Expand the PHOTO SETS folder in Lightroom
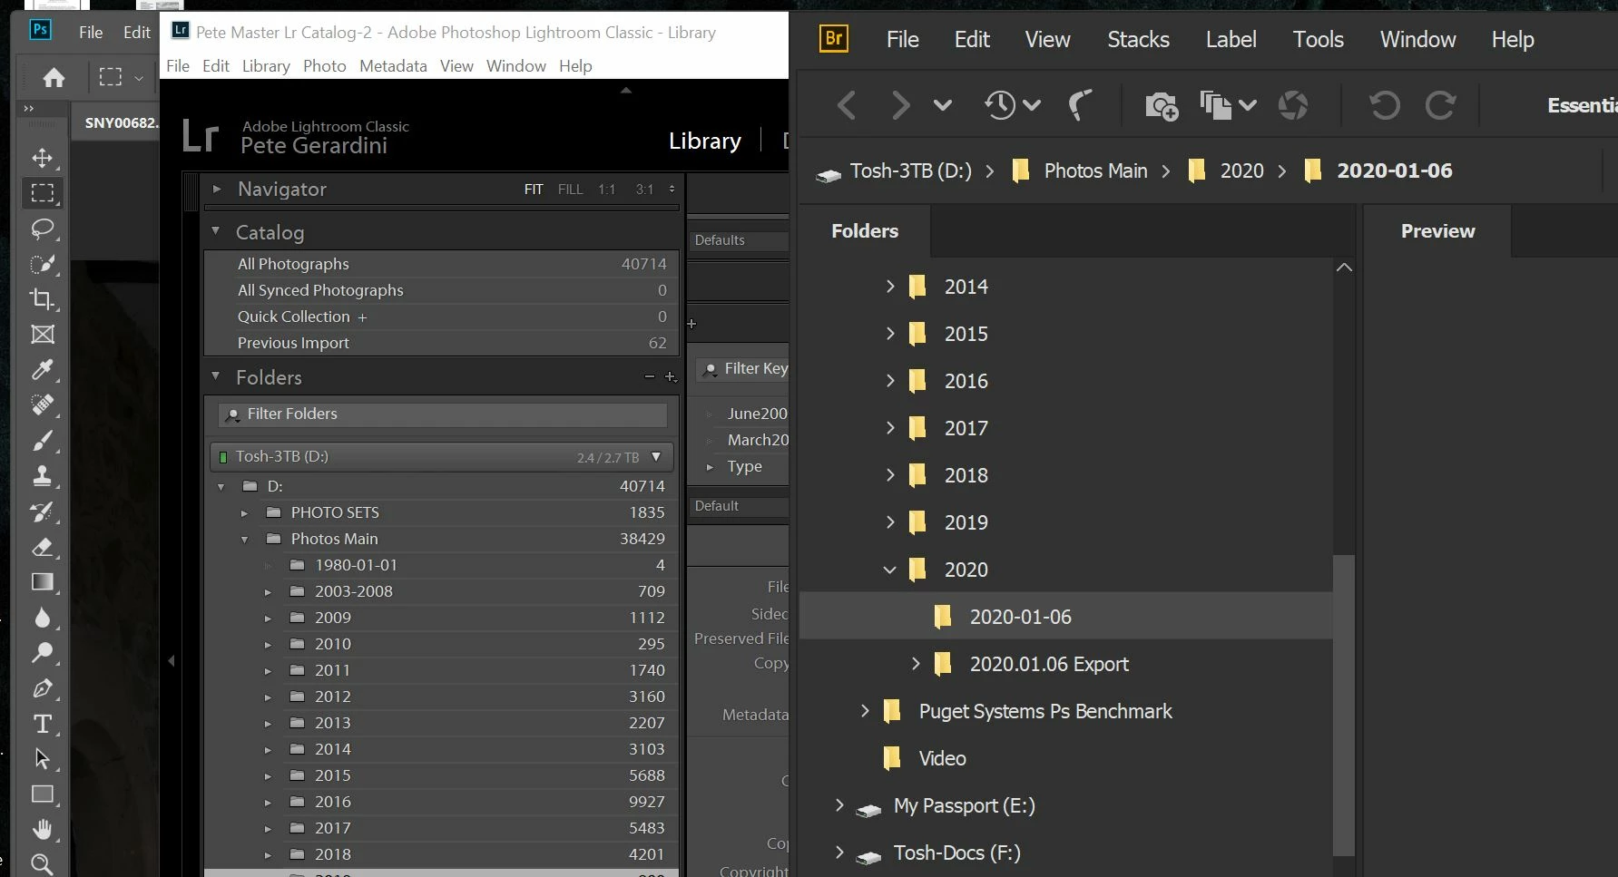The image size is (1618, 877). click(x=244, y=513)
